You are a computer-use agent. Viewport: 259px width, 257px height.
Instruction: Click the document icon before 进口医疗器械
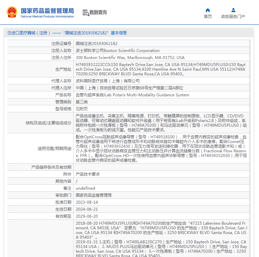point(9,33)
